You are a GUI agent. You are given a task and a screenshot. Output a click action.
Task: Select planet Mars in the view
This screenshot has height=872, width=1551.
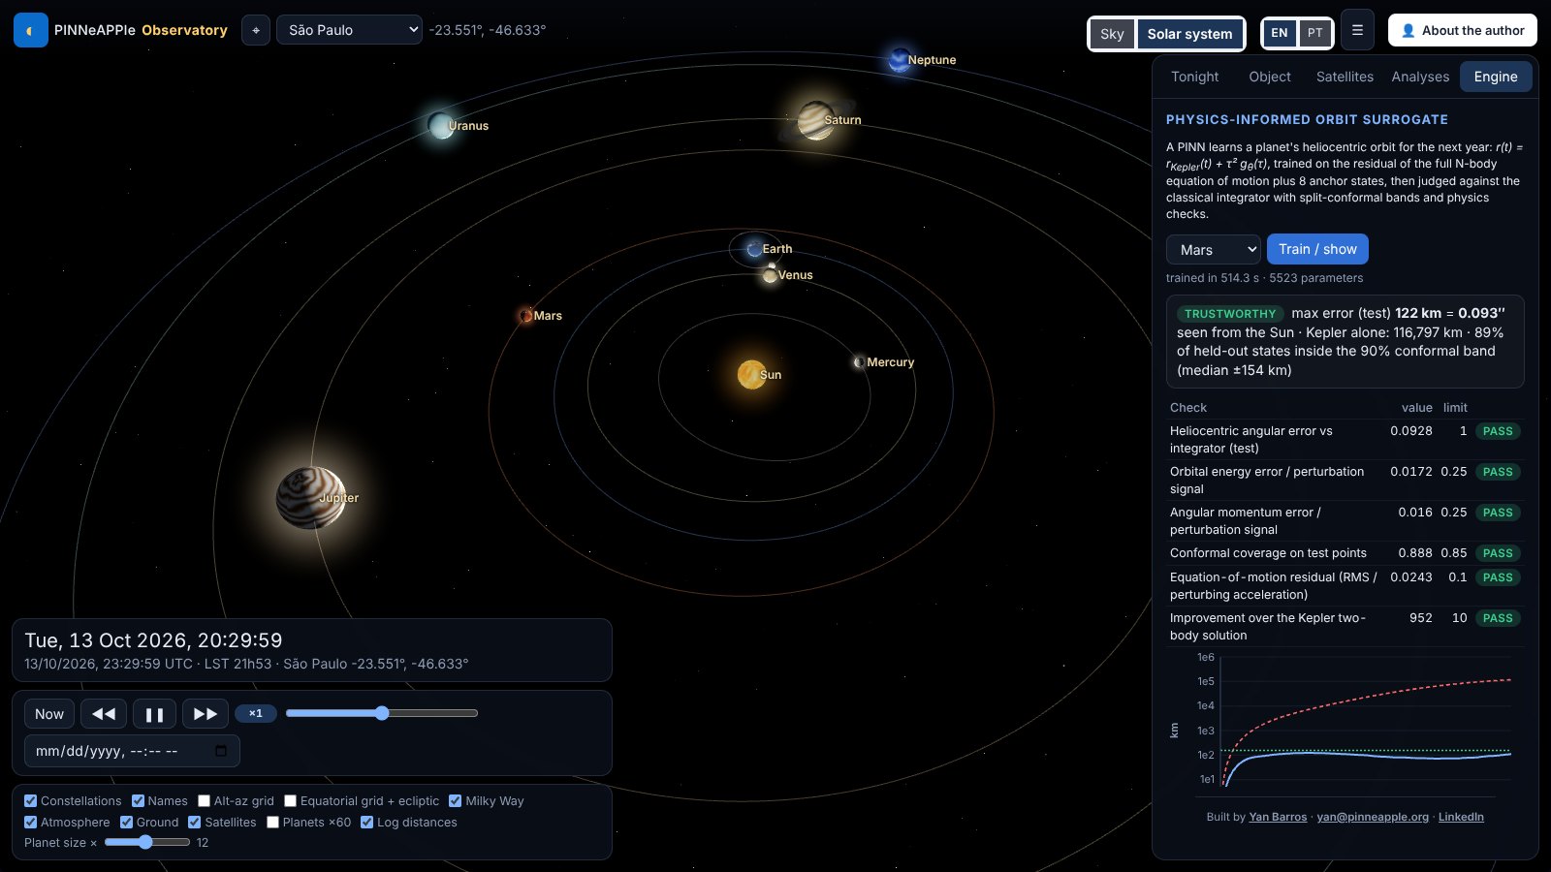pos(525,316)
